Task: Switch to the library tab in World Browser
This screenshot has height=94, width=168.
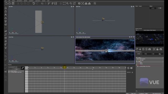Action: (160, 54)
